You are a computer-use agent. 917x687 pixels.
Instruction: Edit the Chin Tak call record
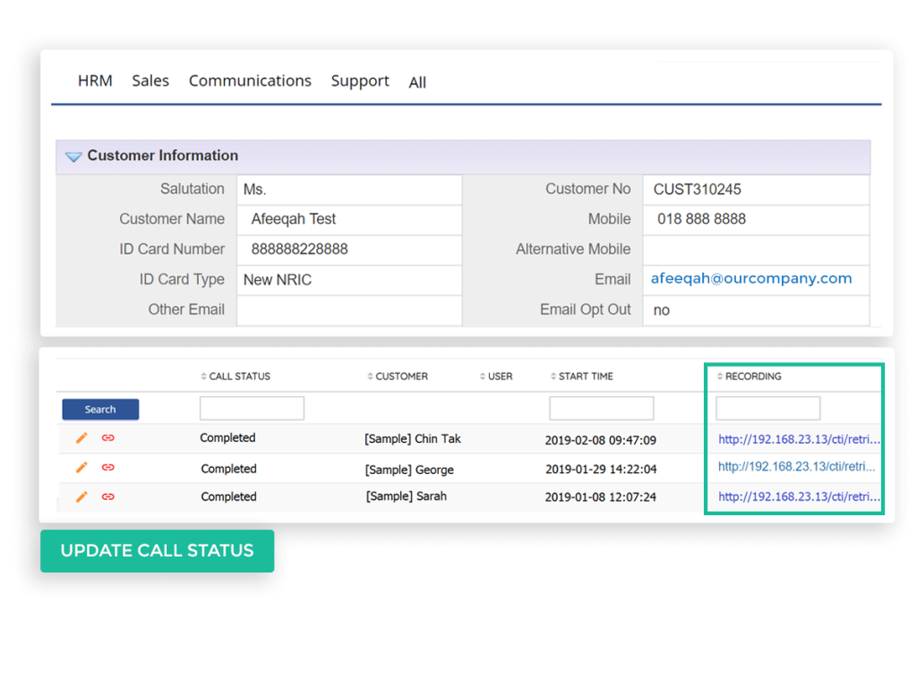[81, 438]
